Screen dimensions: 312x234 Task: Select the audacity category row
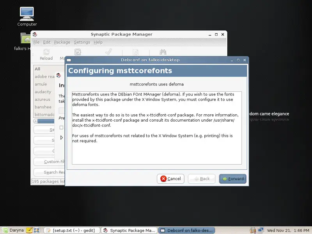44,92
